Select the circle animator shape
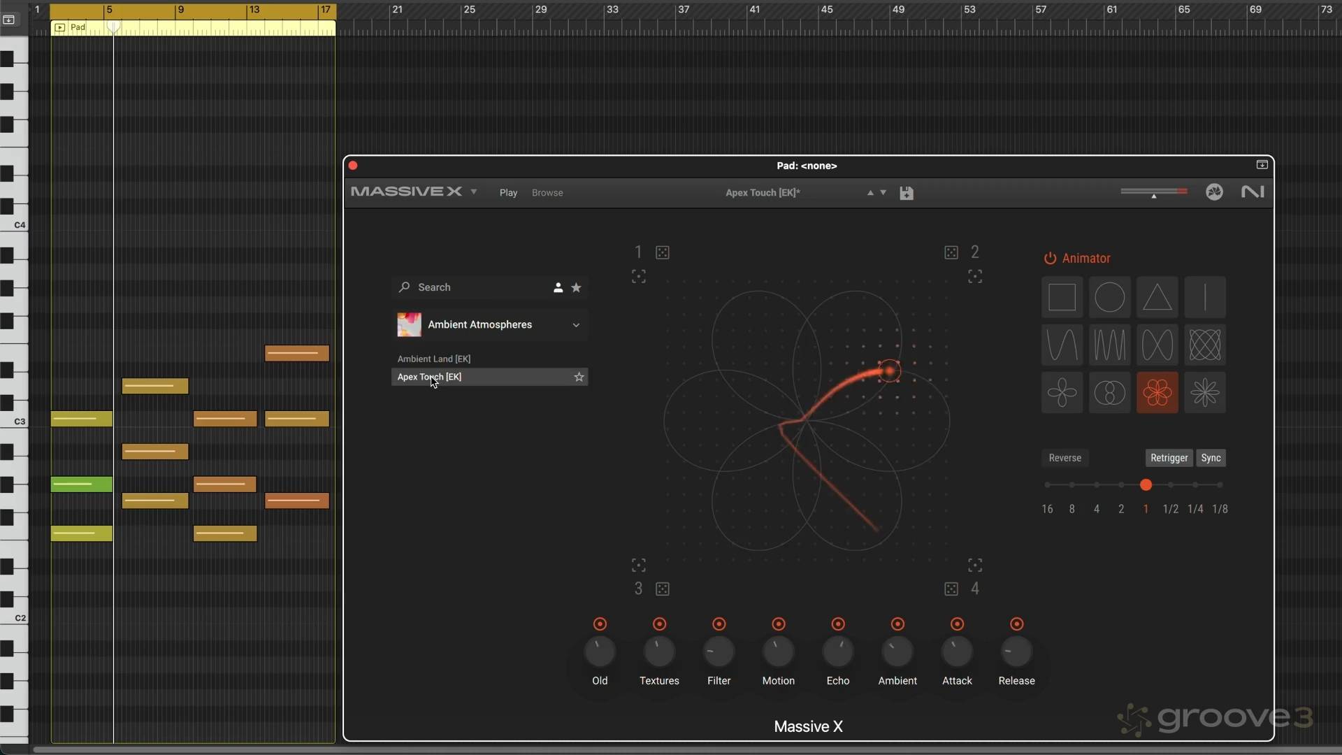 pos(1109,297)
